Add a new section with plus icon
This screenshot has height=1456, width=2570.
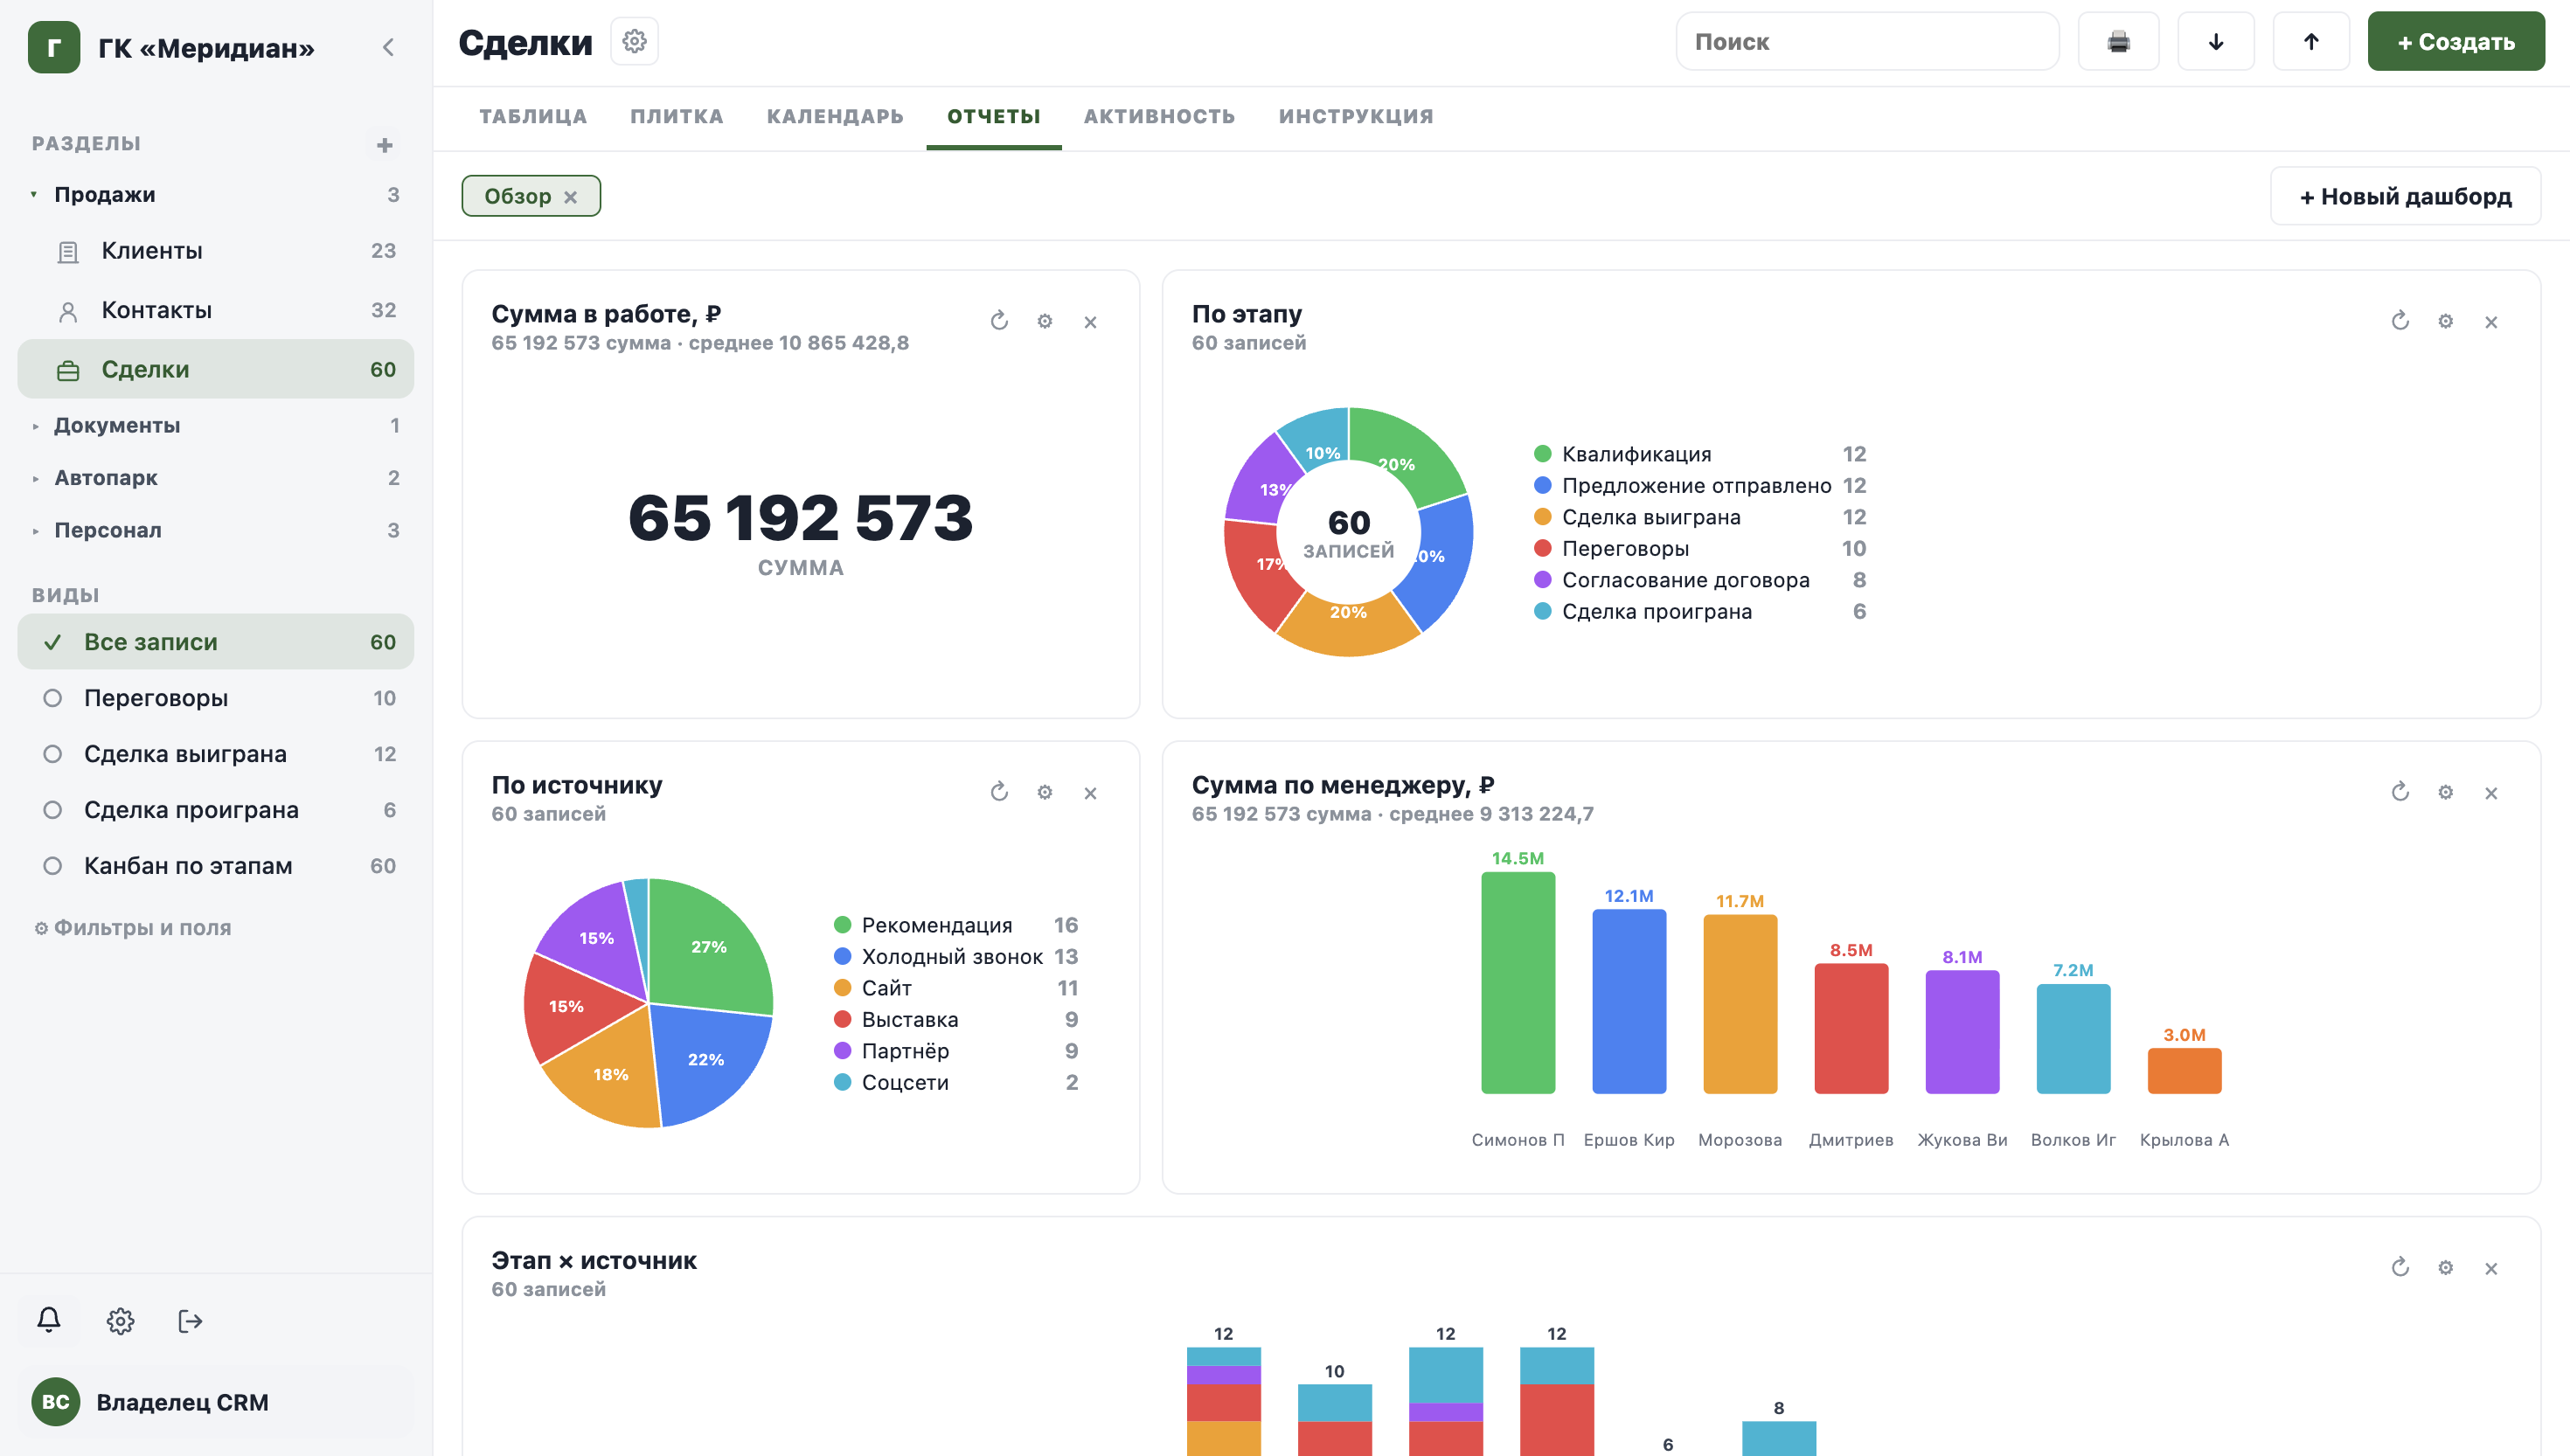point(385,145)
